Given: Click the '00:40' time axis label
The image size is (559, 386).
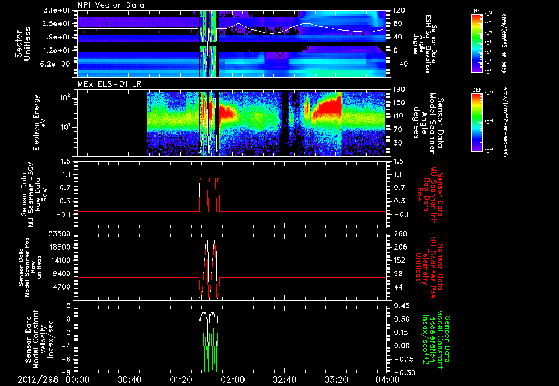Looking at the screenshot, I should pyautogui.click(x=129, y=379).
